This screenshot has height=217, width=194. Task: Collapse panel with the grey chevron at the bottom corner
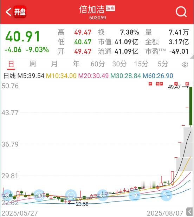click(189, 212)
